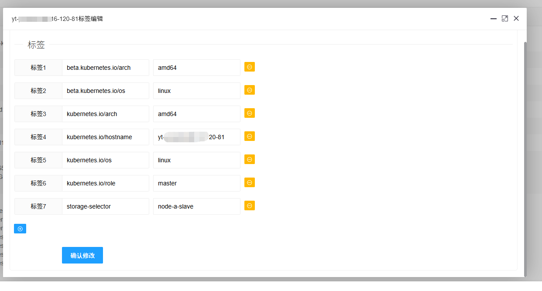Delete the kubernetes.io/hostname label row
542x291 pixels.
(250, 136)
